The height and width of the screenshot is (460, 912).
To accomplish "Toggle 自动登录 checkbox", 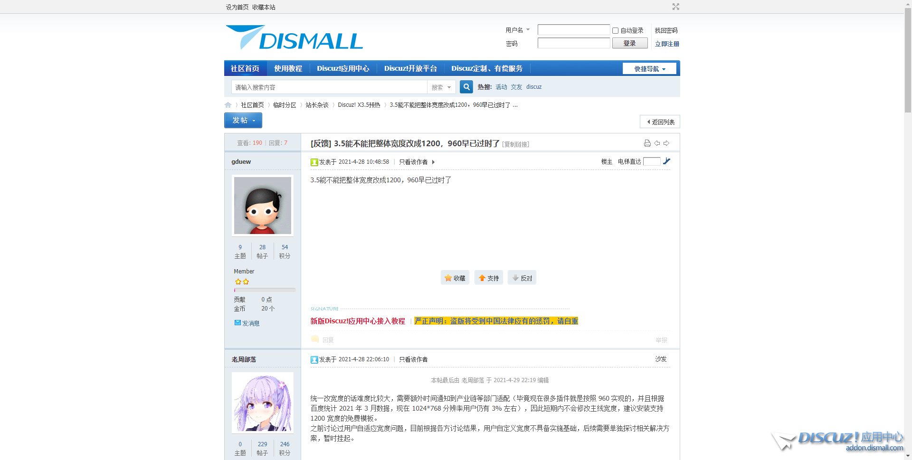I will click(x=615, y=30).
